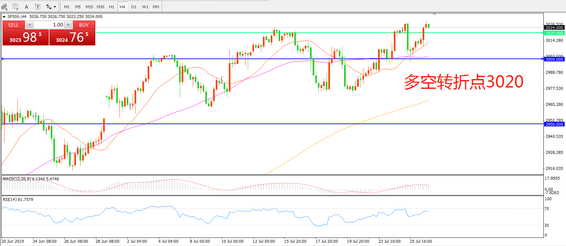Collapse the one-click trading panel triangle
Screen dimensions: 566x246
pos(4,16)
